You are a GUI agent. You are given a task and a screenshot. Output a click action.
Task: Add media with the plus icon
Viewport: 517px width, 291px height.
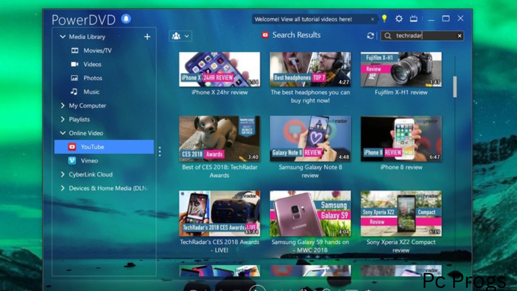[147, 37]
